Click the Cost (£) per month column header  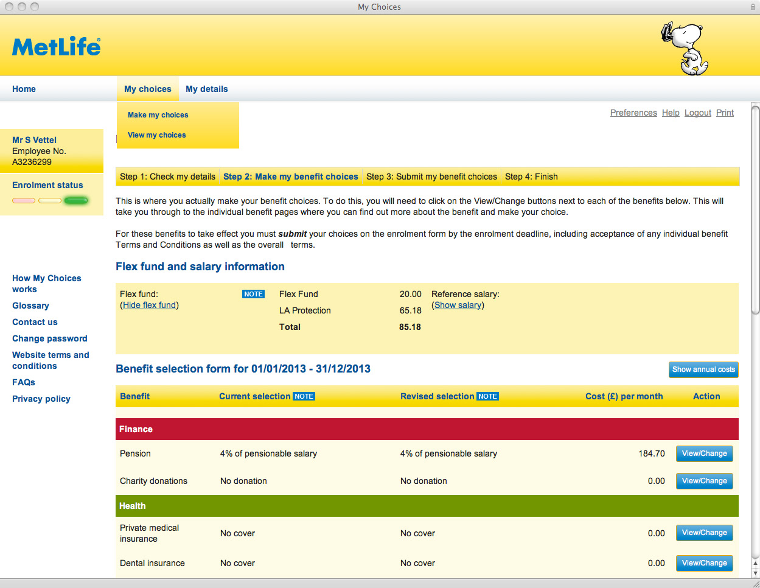624,396
